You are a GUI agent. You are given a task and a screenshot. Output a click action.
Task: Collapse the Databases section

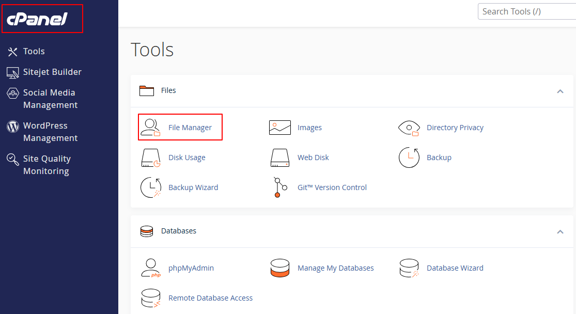(560, 231)
